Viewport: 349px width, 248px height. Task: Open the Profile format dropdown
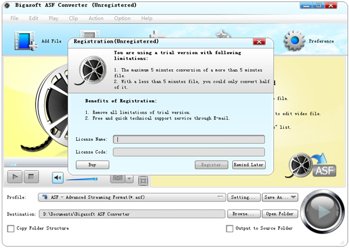132,197
